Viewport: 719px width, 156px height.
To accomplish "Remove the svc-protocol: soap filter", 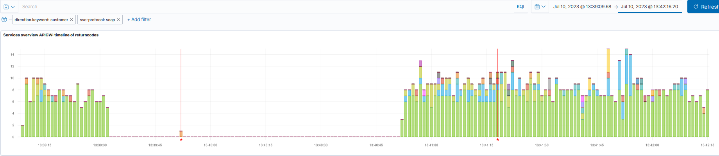I will click(x=118, y=20).
